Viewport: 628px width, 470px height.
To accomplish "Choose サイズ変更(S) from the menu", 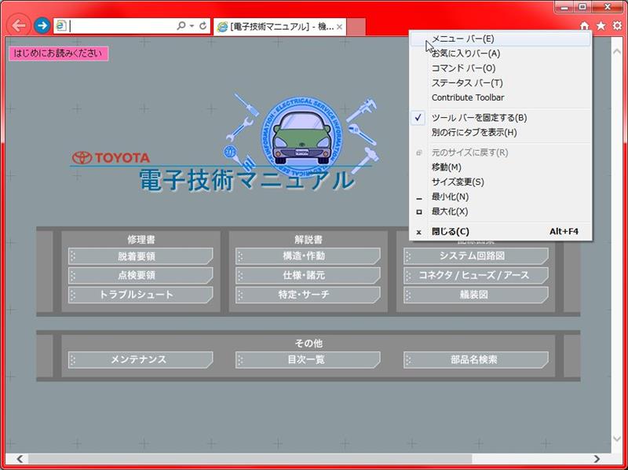I will point(500,182).
